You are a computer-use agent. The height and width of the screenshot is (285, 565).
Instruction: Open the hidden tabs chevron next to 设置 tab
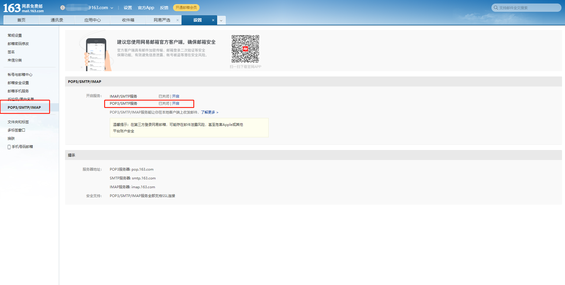tap(221, 20)
